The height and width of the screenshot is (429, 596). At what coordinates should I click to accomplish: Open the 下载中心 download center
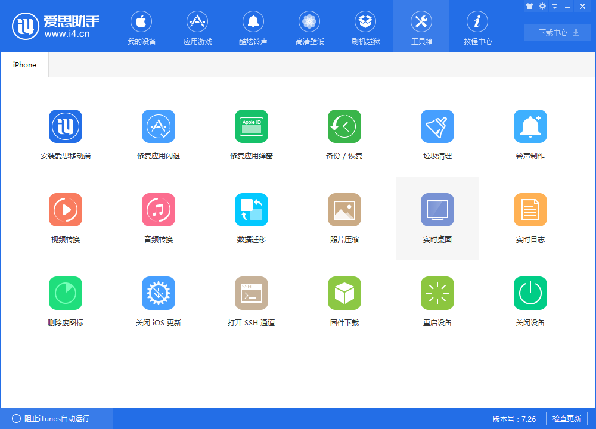[557, 32]
